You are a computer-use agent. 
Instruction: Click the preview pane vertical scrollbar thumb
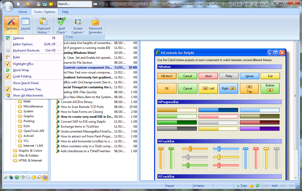point(296,96)
